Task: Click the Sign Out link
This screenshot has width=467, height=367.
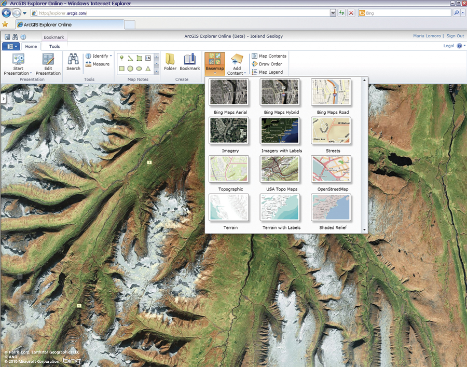Action: click(x=455, y=36)
